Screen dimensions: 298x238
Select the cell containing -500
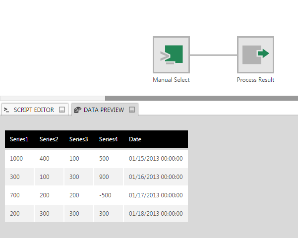tap(105, 195)
